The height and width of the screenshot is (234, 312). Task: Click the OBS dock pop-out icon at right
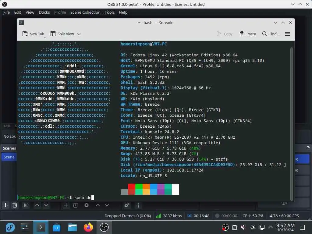tap(308, 148)
